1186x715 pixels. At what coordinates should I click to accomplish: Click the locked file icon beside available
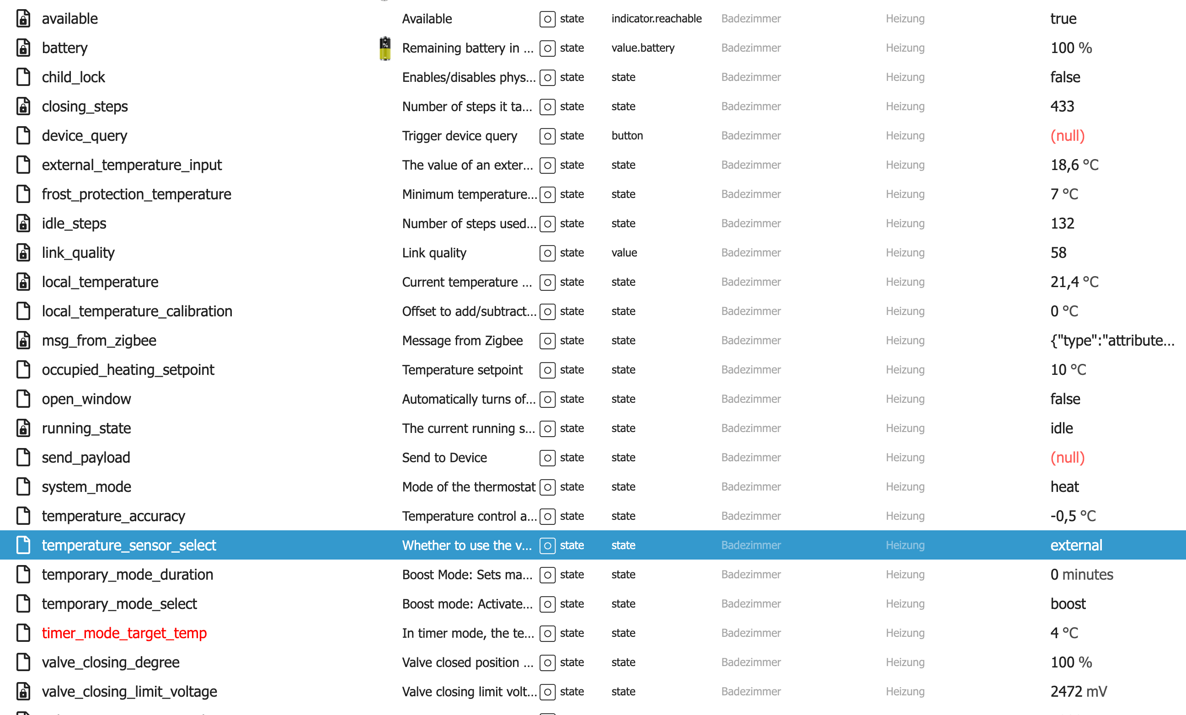point(23,19)
